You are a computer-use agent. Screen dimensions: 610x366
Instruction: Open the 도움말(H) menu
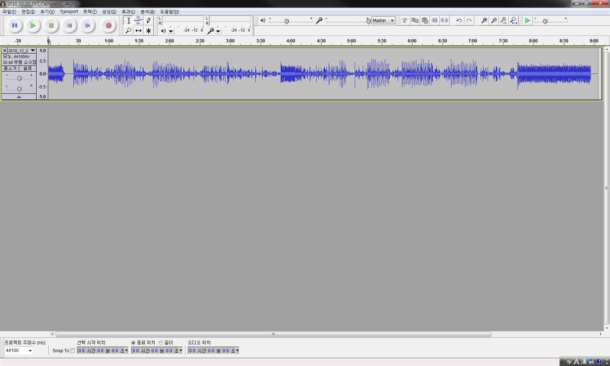(170, 12)
